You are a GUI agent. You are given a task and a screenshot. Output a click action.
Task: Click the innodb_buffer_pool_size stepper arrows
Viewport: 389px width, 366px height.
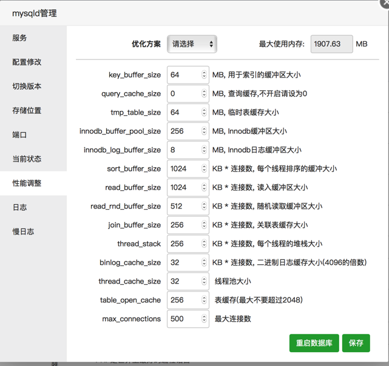point(204,131)
